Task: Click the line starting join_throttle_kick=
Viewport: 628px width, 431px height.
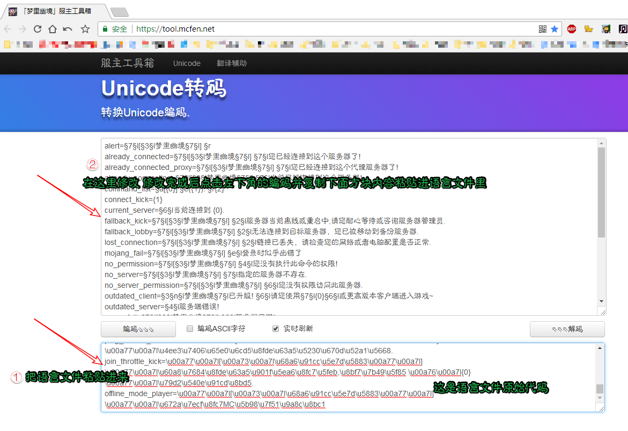Action: click(x=263, y=361)
